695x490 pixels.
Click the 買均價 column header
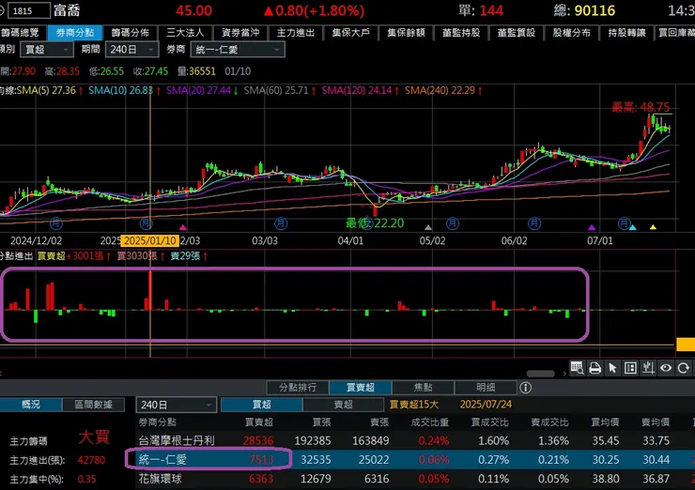point(605,422)
